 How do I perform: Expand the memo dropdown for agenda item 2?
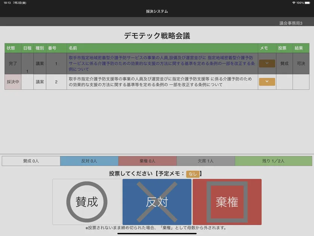coord(267,82)
